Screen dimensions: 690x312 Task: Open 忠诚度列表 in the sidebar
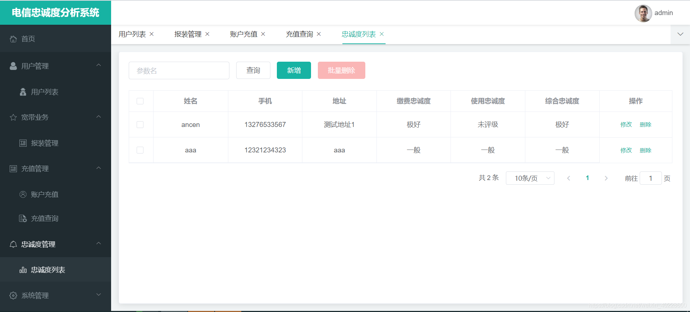(x=55, y=270)
